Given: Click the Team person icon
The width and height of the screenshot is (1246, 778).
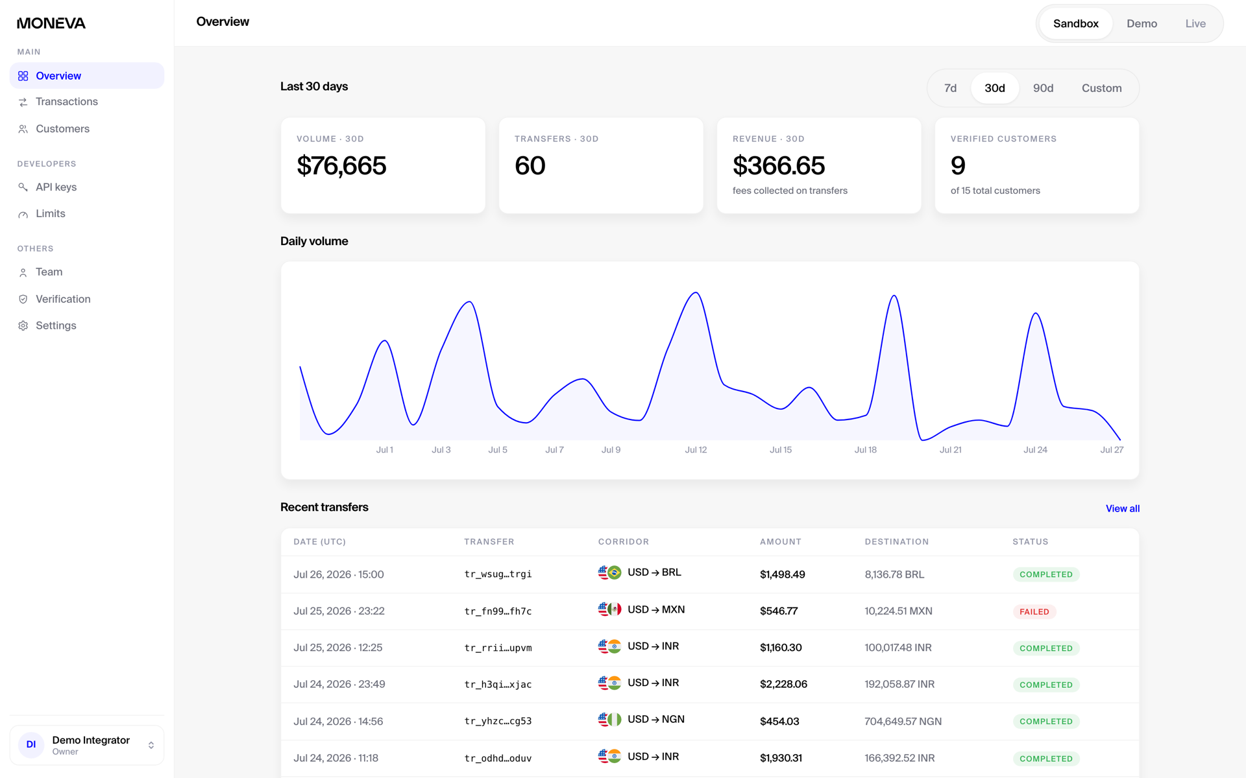Looking at the screenshot, I should [x=23, y=272].
